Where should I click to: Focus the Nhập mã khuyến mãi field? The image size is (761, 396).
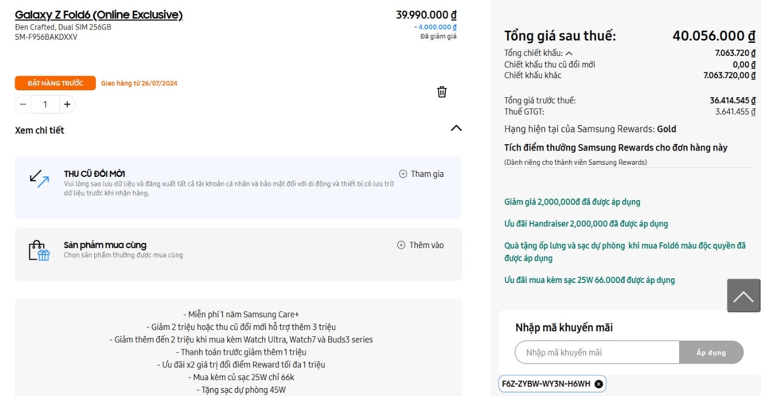(x=597, y=352)
